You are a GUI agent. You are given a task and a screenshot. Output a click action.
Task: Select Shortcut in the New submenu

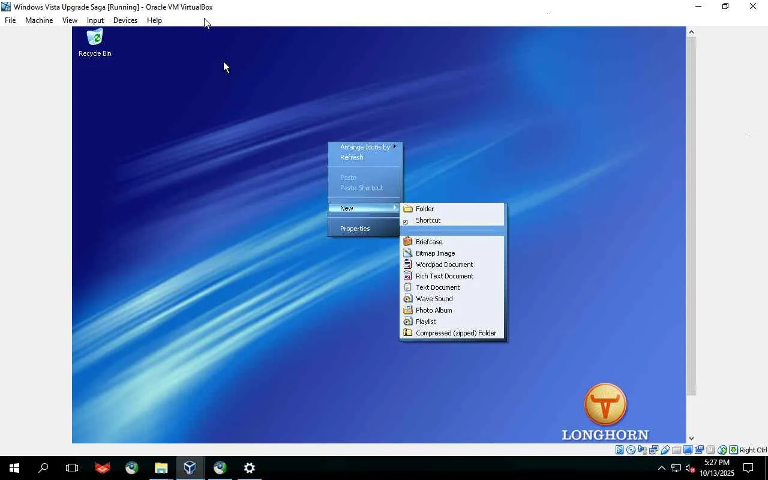(x=452, y=220)
